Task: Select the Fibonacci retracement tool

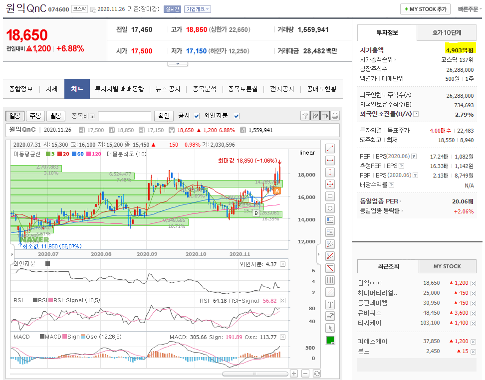Action: (330, 268)
